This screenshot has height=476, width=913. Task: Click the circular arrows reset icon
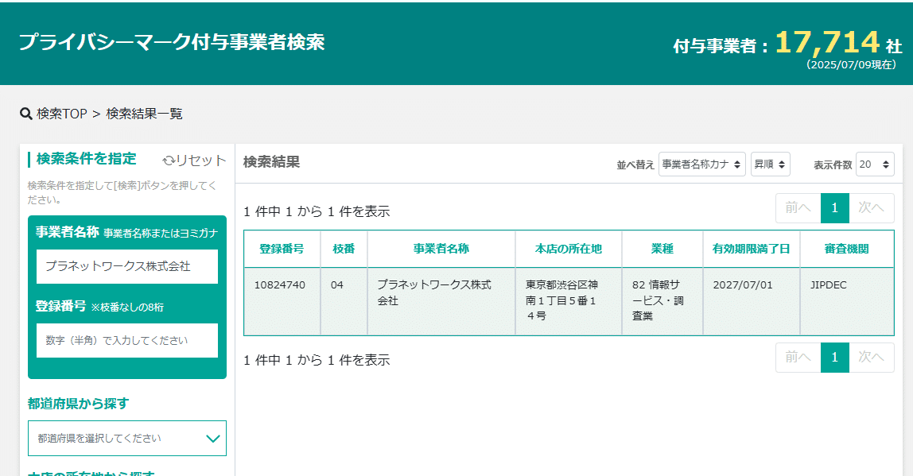coord(169,161)
